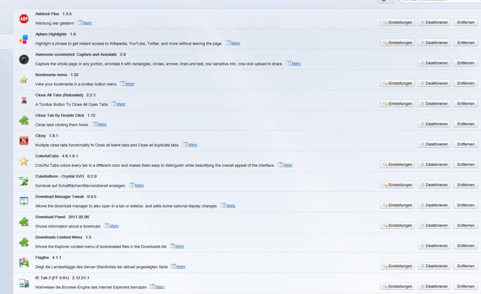The image size is (481, 294).
Task: Click the IE Tab 2 icon
Action: [24, 283]
